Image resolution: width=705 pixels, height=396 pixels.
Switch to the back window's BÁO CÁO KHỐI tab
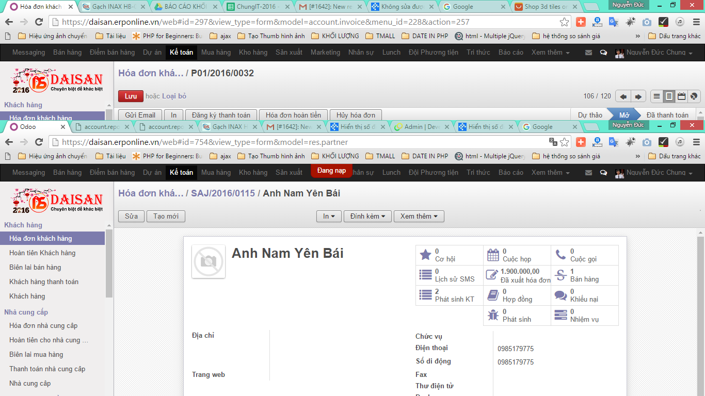pyautogui.click(x=185, y=7)
